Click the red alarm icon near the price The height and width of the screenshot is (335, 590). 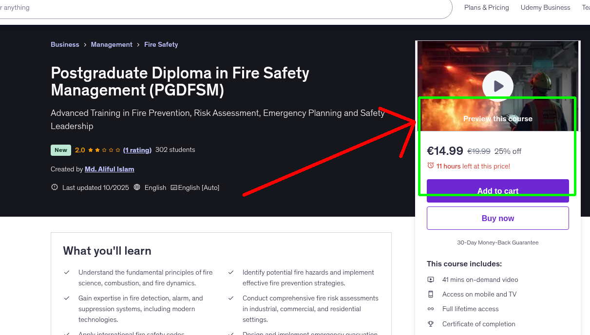pos(431,166)
